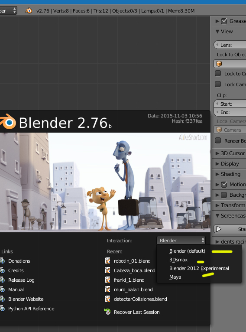
Task: Enable the Background Images checkbox
Action: coord(224,195)
